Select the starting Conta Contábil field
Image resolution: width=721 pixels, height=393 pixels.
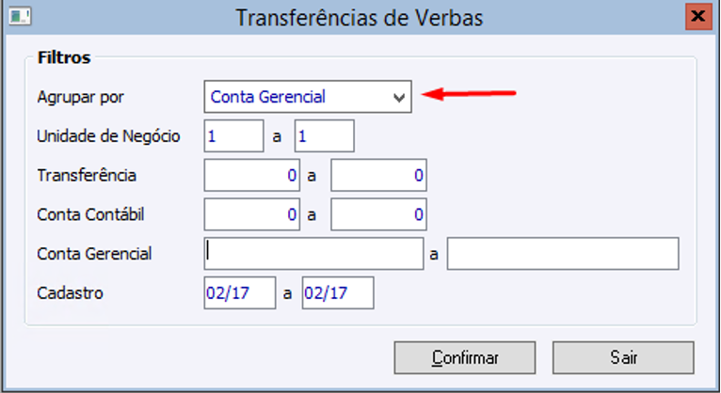click(x=251, y=214)
